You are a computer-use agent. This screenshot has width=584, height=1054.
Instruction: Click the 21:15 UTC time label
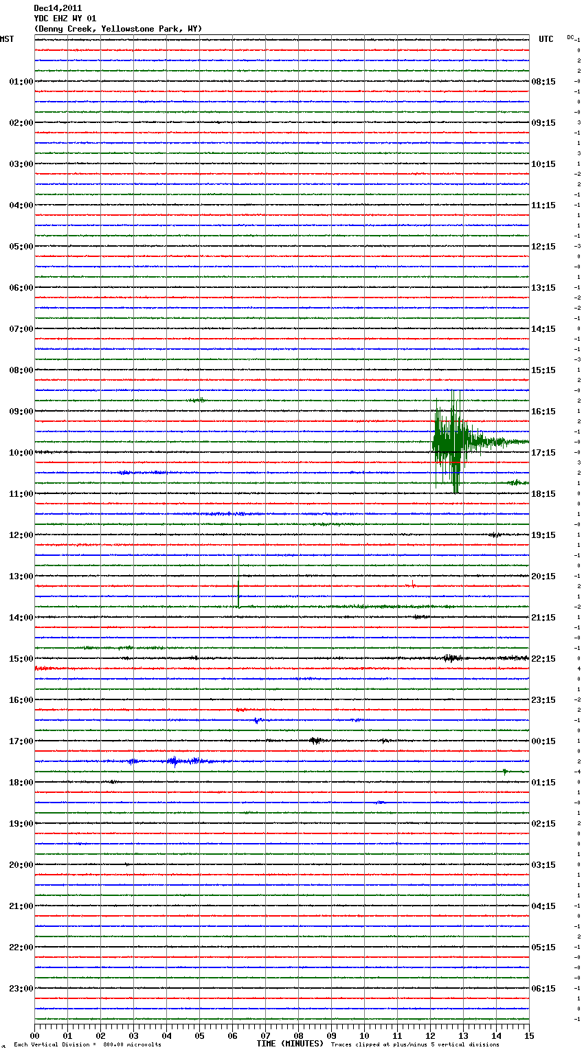pos(543,618)
